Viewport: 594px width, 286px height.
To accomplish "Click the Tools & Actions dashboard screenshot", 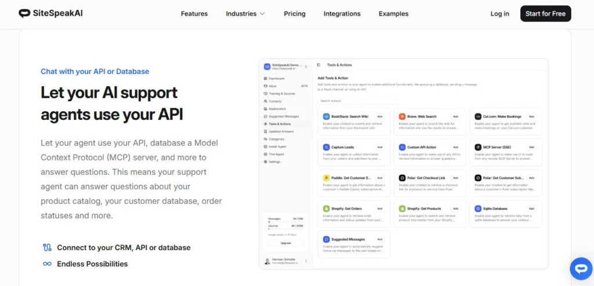I will [404, 164].
